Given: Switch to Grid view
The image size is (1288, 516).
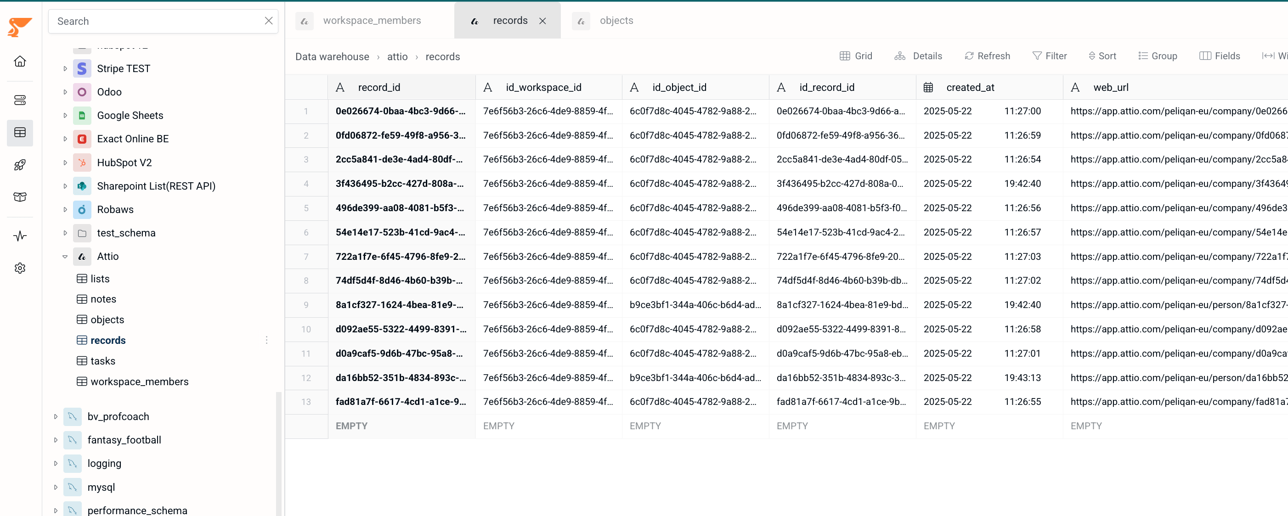Looking at the screenshot, I should [855, 56].
